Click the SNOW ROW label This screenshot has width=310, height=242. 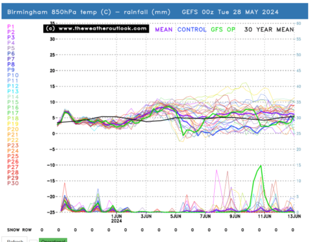pos(19,230)
